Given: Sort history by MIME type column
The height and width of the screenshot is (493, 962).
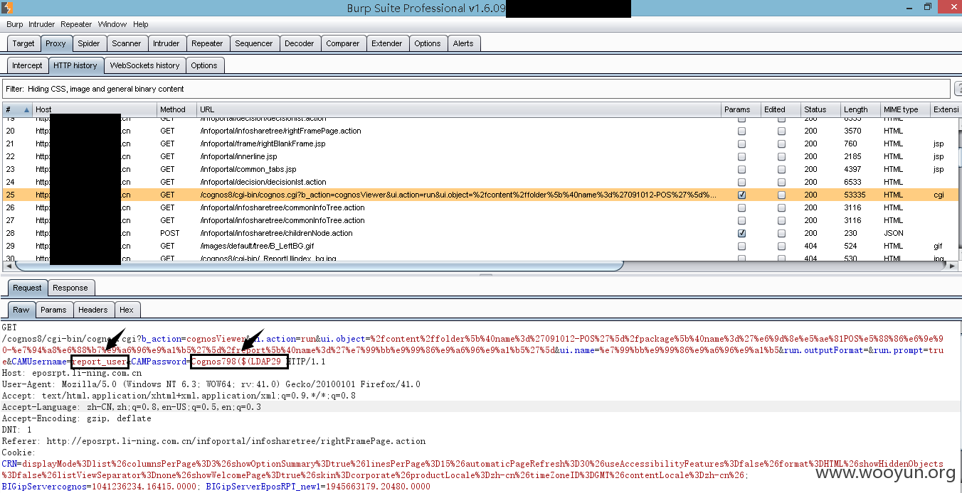Looking at the screenshot, I should point(904,109).
